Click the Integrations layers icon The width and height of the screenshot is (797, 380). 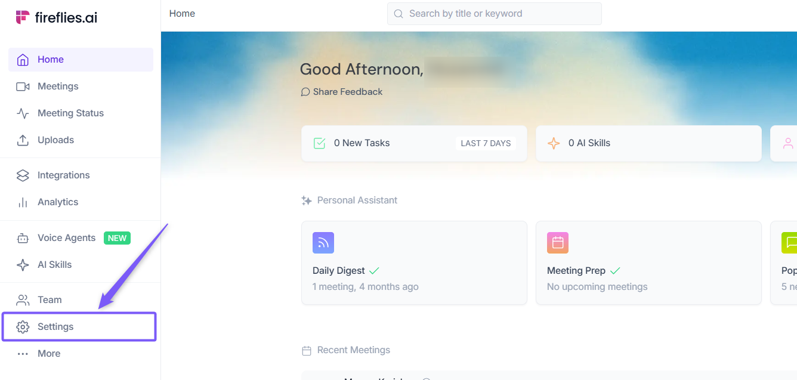pyautogui.click(x=23, y=175)
